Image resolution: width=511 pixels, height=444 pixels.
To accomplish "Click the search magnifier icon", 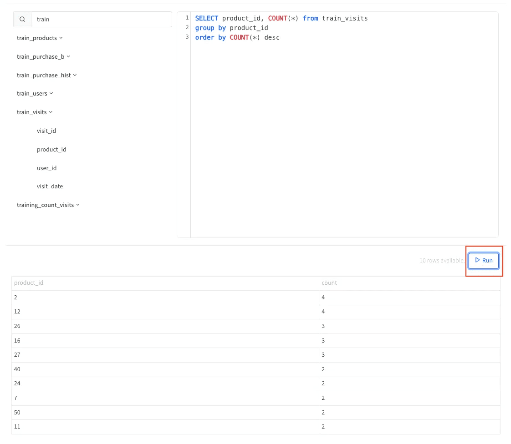I will [22, 19].
